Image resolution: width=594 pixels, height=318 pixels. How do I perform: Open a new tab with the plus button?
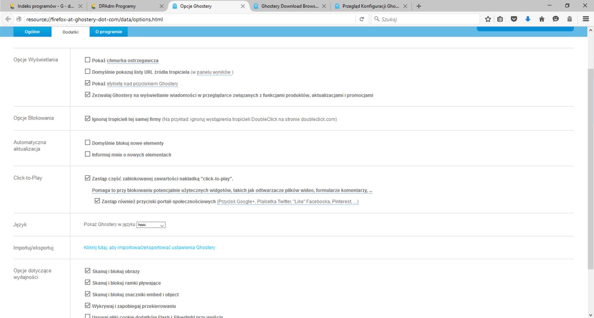419,6
